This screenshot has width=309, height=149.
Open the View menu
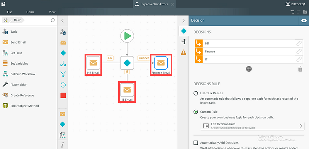click(52, 12)
